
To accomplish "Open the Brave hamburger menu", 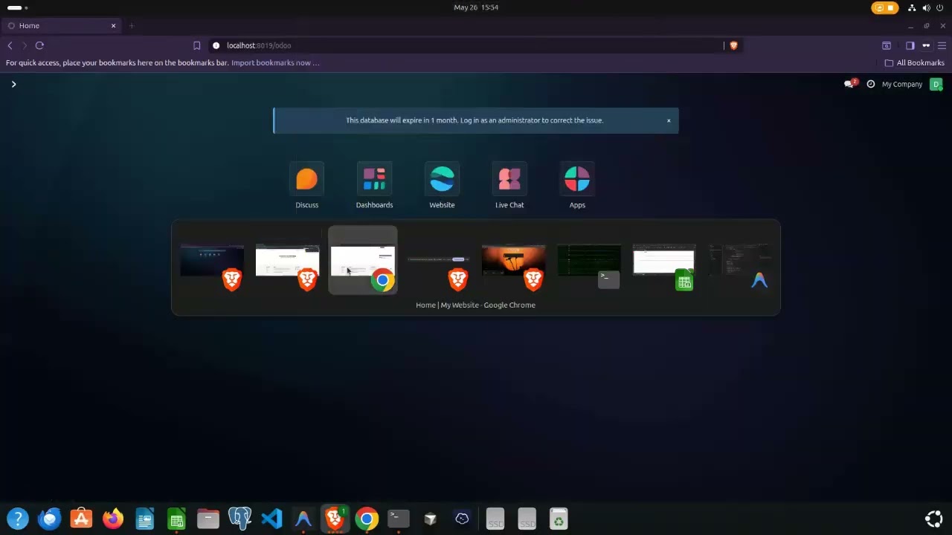I will click(x=942, y=45).
